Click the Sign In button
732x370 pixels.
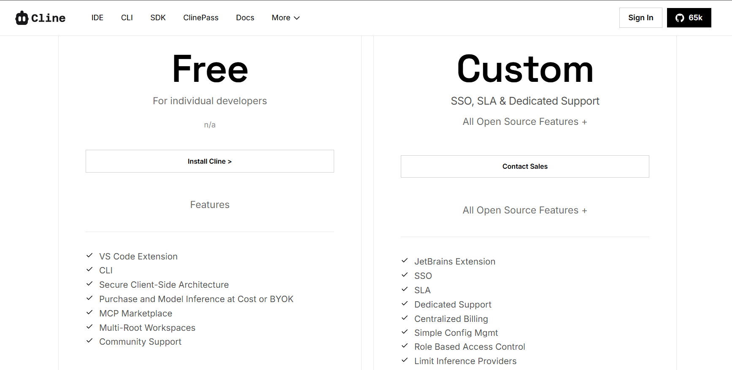(x=641, y=18)
